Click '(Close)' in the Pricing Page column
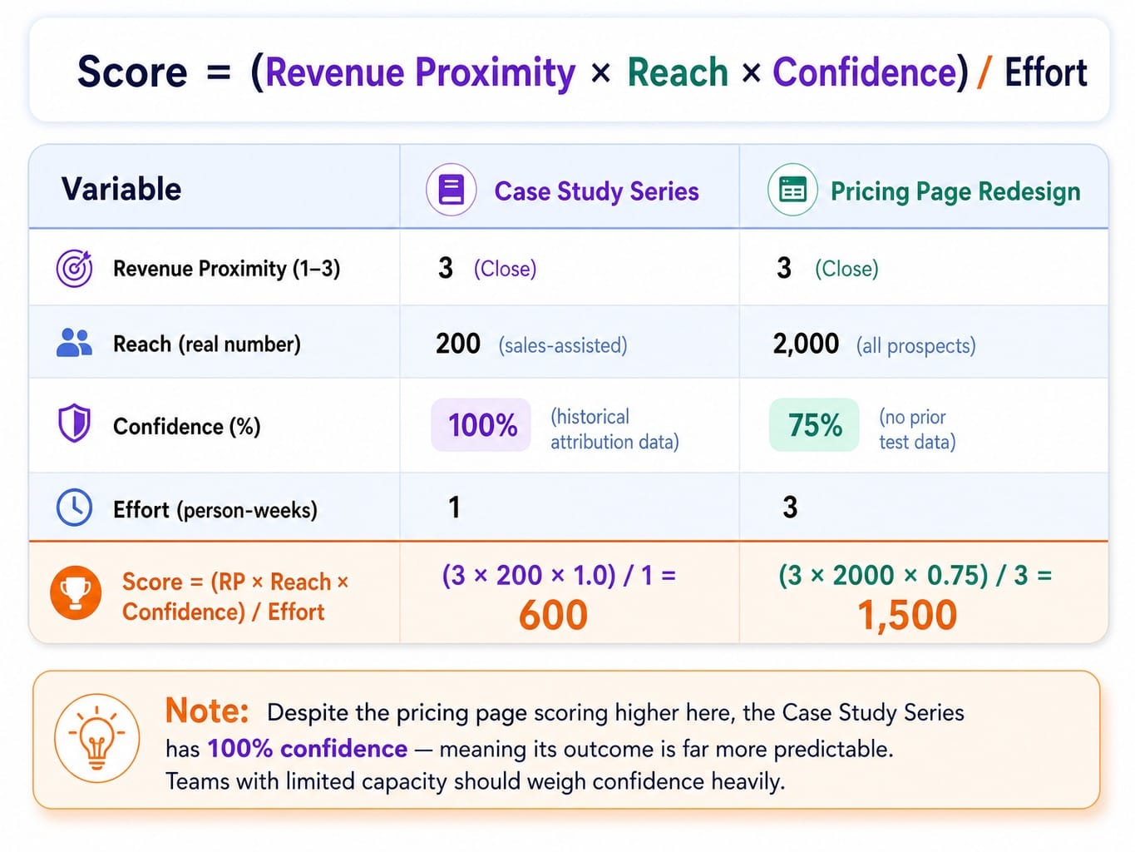 846,269
